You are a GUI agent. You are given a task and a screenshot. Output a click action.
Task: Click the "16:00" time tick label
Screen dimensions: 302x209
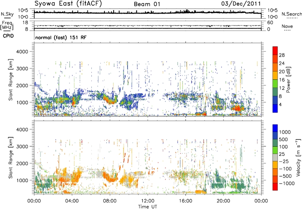point(185,201)
